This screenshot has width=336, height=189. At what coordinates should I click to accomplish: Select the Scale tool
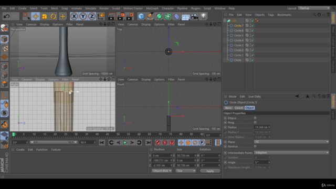click(x=44, y=16)
